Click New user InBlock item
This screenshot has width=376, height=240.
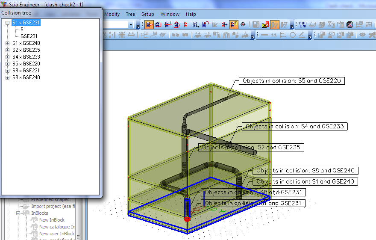pos(57,234)
